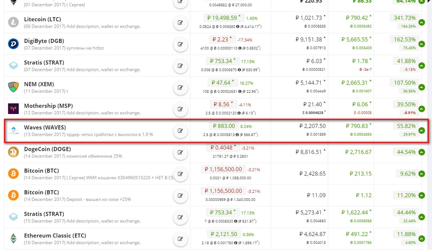The height and width of the screenshot is (250, 432).
Task: Edit the Bitcoin WMX кошелек entry
Action: [x=180, y=174]
